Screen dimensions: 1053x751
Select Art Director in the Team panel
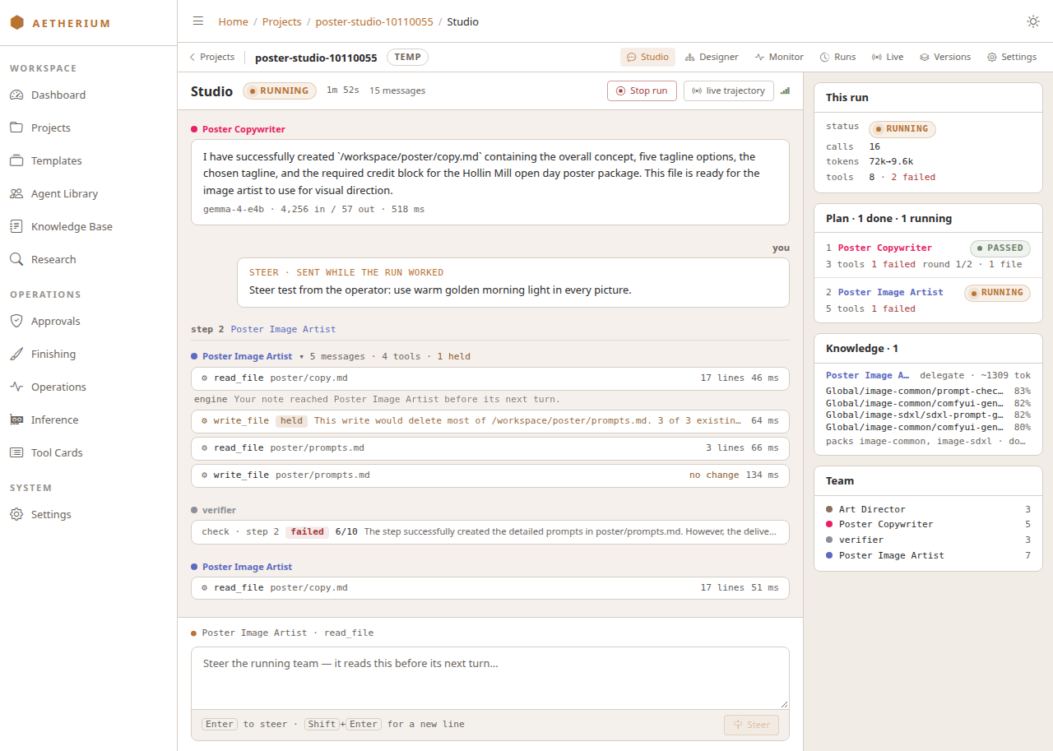coord(928,509)
